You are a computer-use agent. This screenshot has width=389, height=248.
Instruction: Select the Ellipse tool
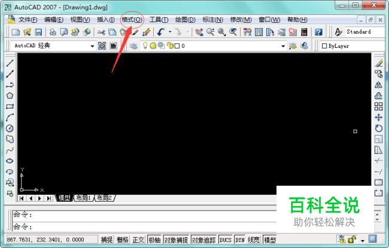(10, 161)
